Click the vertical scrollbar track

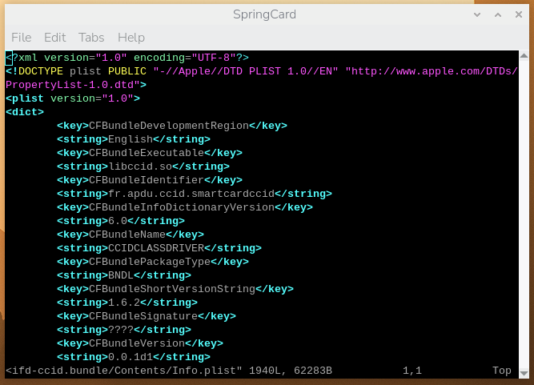(524, 216)
